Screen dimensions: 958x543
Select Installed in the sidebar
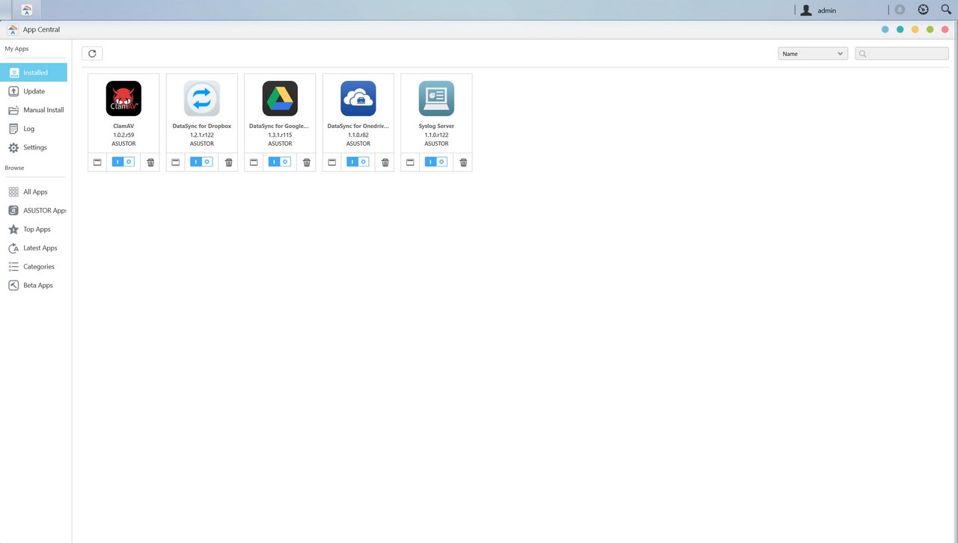point(34,73)
